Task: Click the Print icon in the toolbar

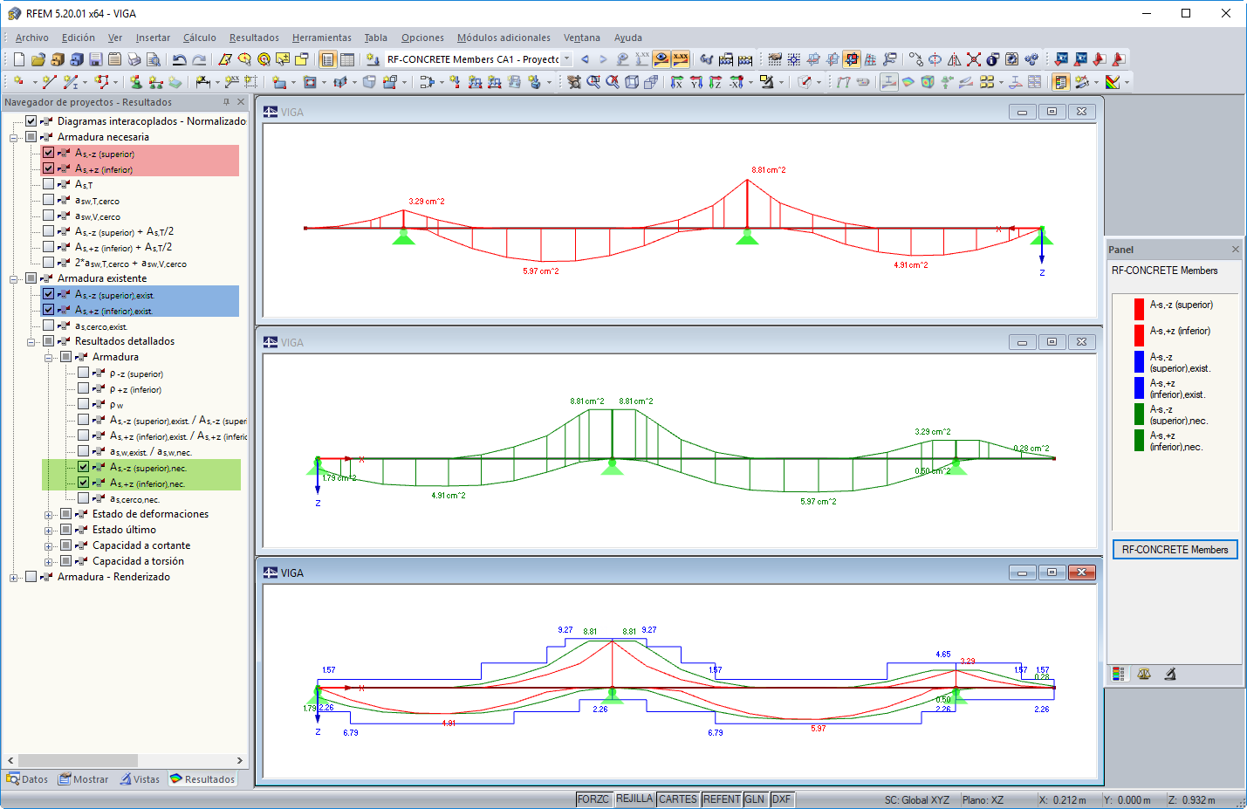Action: pos(134,59)
